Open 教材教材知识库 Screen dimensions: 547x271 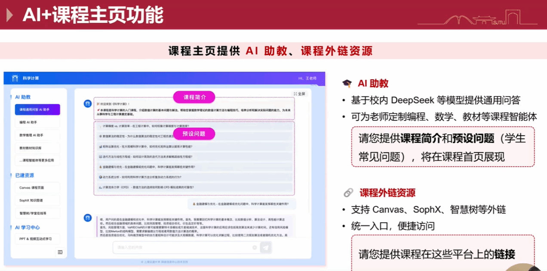(37, 148)
